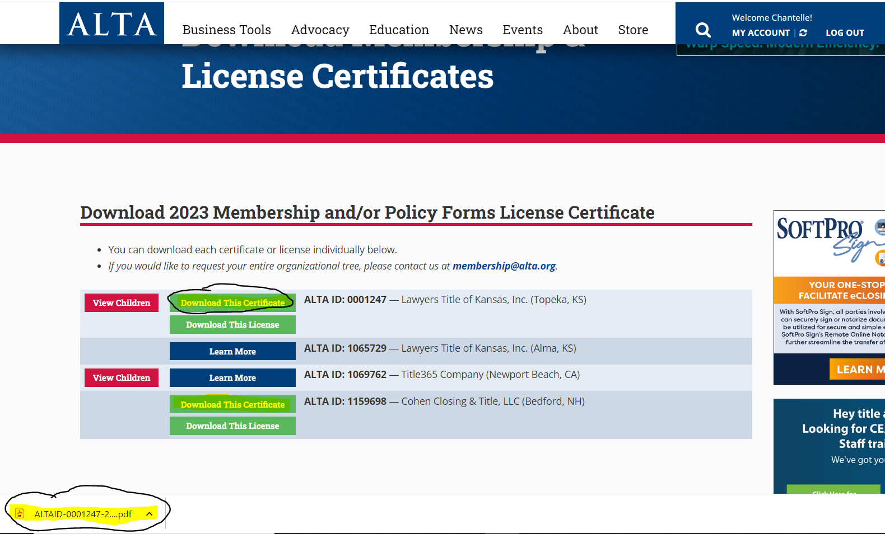Screen dimensions: 885x534
Task: Click the ALTA logo
Action: (x=111, y=23)
